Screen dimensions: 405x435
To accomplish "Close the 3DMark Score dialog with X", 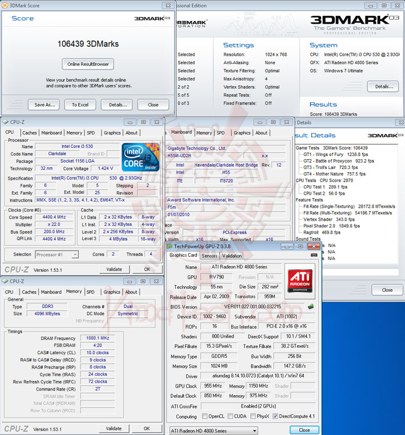I will pos(168,5).
